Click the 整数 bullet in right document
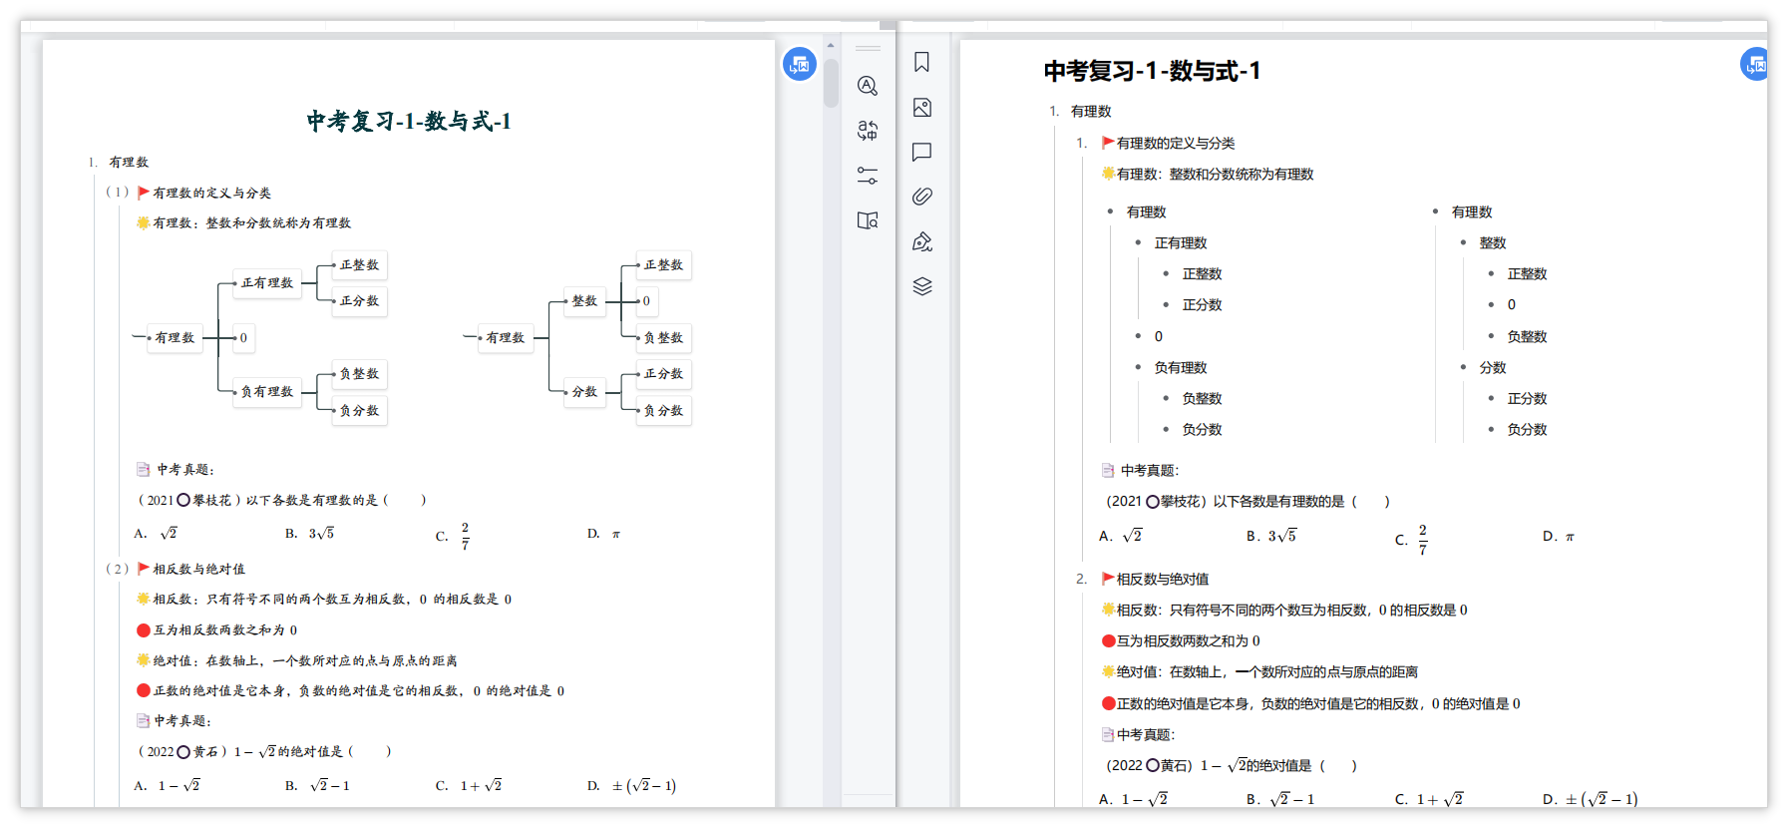 [x=1493, y=243]
